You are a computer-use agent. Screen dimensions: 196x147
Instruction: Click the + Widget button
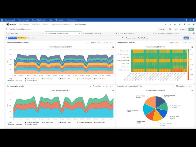pyautogui.click(x=162, y=29)
